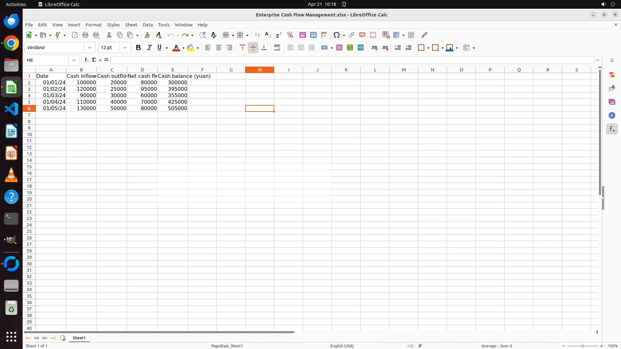Click the Sort Ascending toolbar icon
621x349 pixels.
(268, 35)
